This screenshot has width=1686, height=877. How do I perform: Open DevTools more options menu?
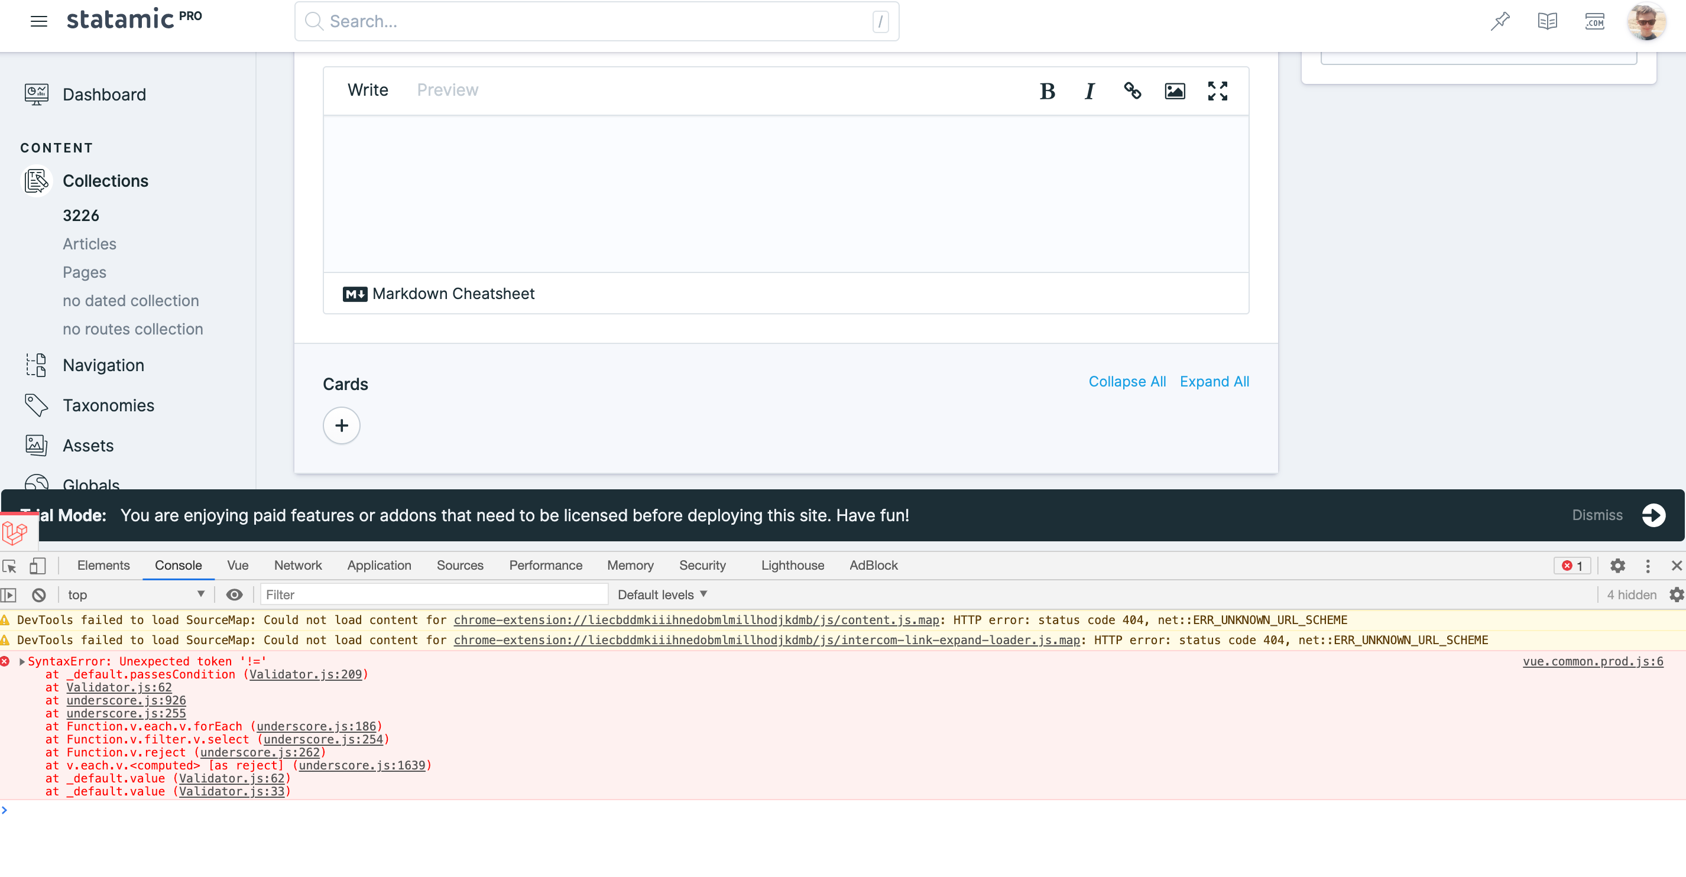pos(1648,566)
